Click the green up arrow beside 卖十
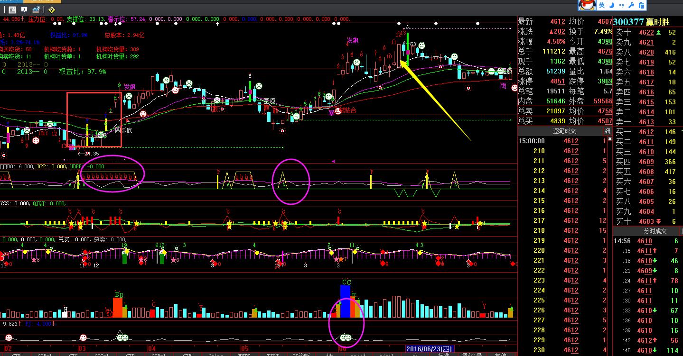The image size is (683, 356). [658, 32]
